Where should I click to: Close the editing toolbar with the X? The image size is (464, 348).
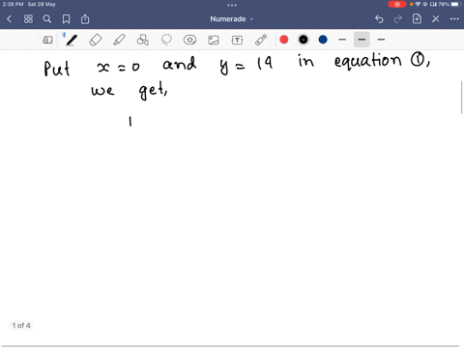click(x=436, y=19)
